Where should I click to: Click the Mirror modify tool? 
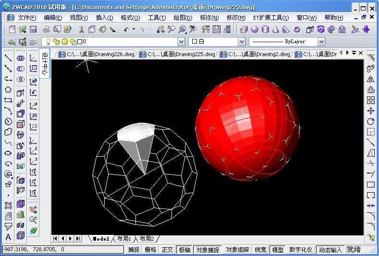click(x=370, y=79)
